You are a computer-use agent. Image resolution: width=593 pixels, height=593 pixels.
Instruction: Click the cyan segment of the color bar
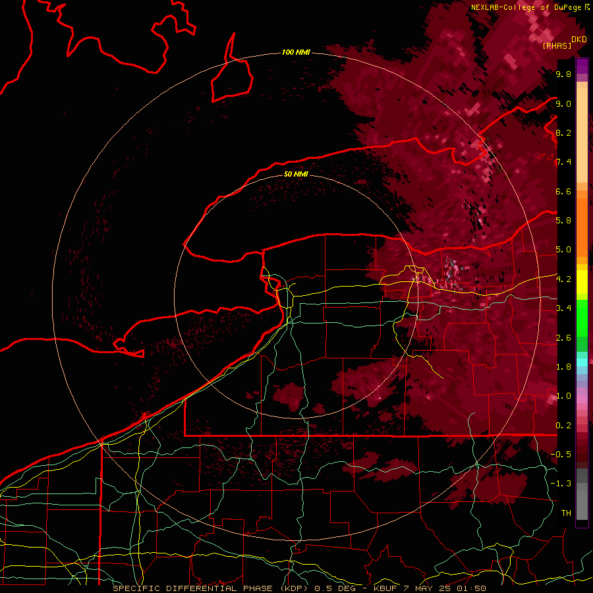pyautogui.click(x=582, y=362)
